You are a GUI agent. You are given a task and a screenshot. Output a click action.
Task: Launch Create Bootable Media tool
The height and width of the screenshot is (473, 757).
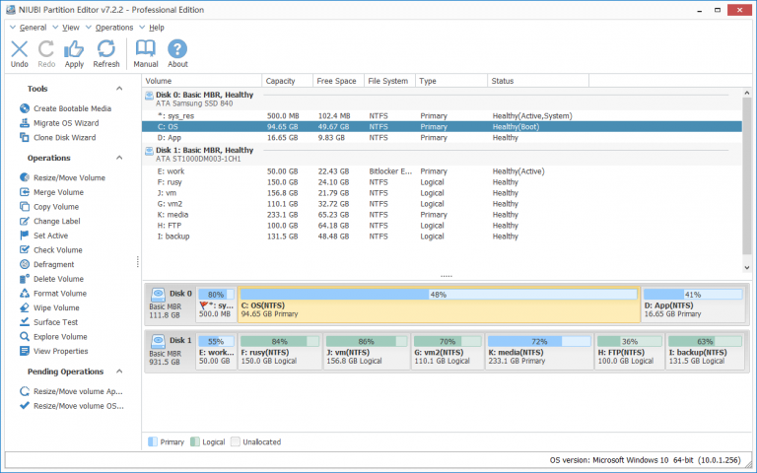(x=66, y=108)
